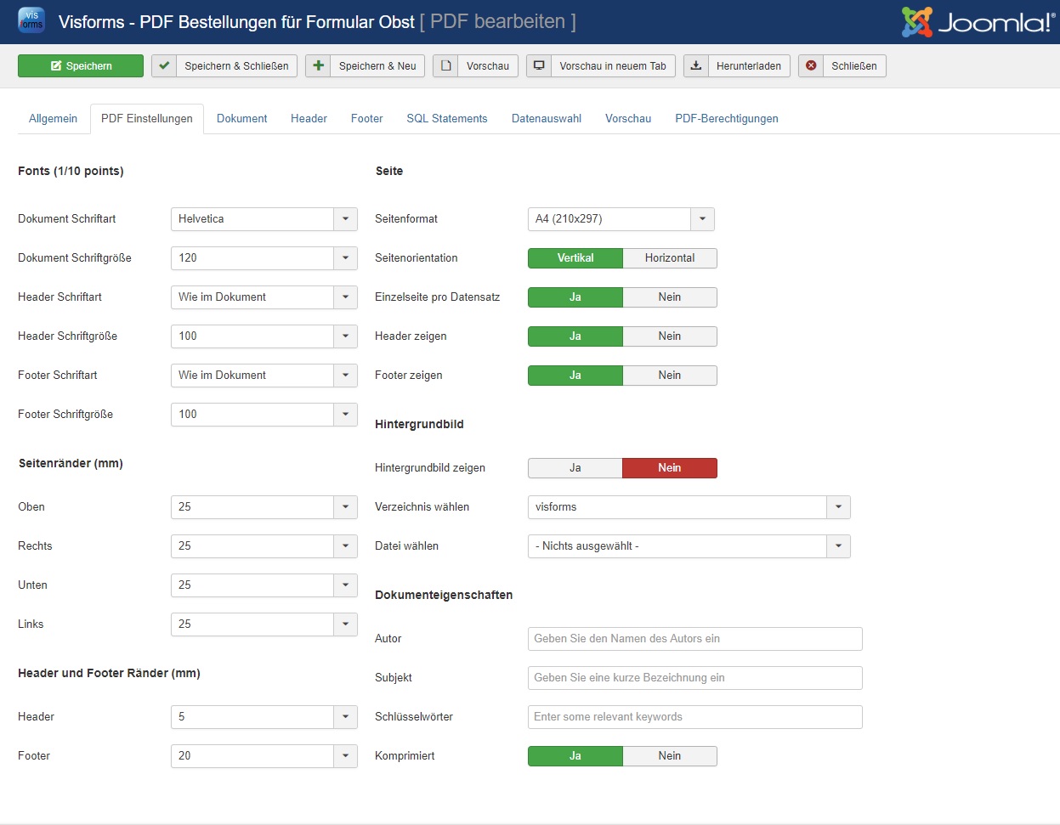Click the download icon for Herunterladen
Screen dimensions: 1060x825
[x=695, y=66]
